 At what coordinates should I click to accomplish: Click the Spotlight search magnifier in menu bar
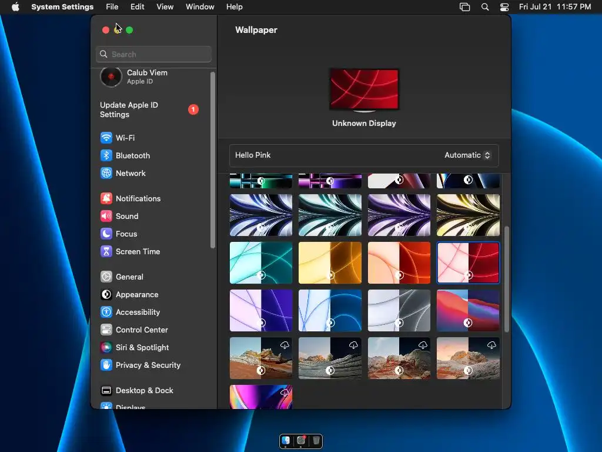[x=485, y=7]
